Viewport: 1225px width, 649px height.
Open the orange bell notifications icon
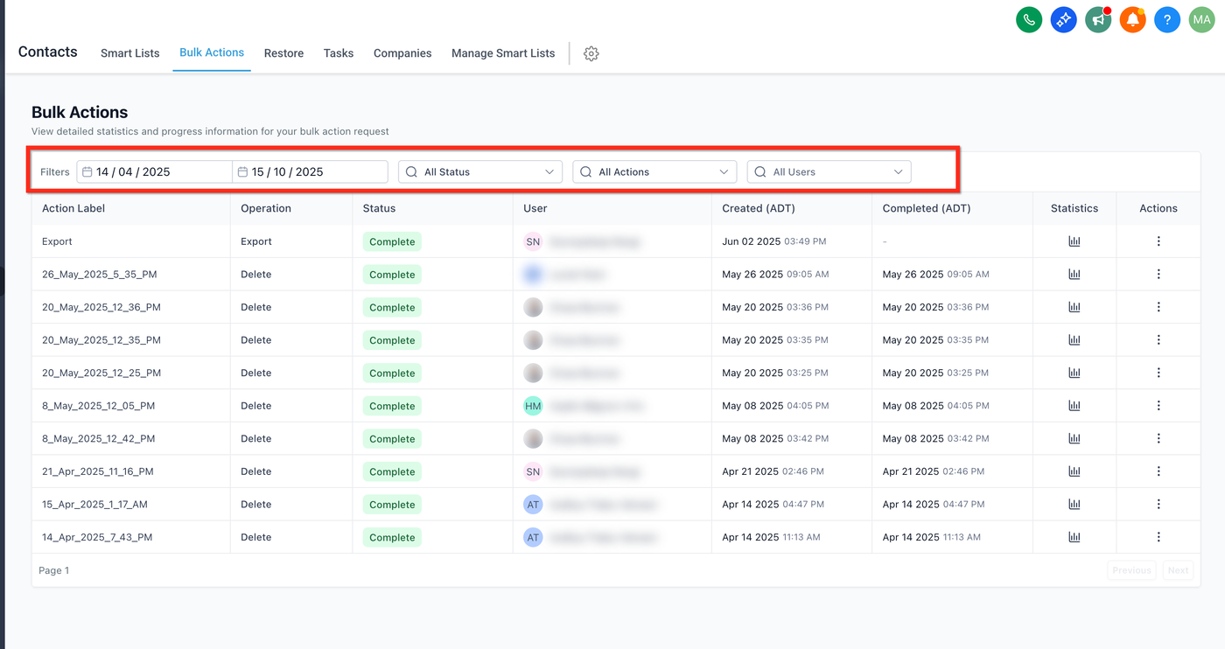tap(1132, 19)
